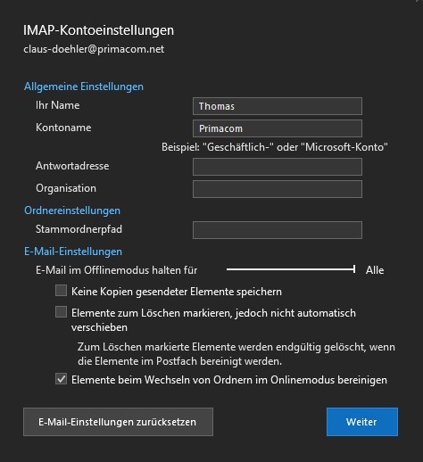Click E-Mail-Einstellungen zurücksetzen button
Image resolution: width=423 pixels, height=462 pixels.
(x=118, y=422)
